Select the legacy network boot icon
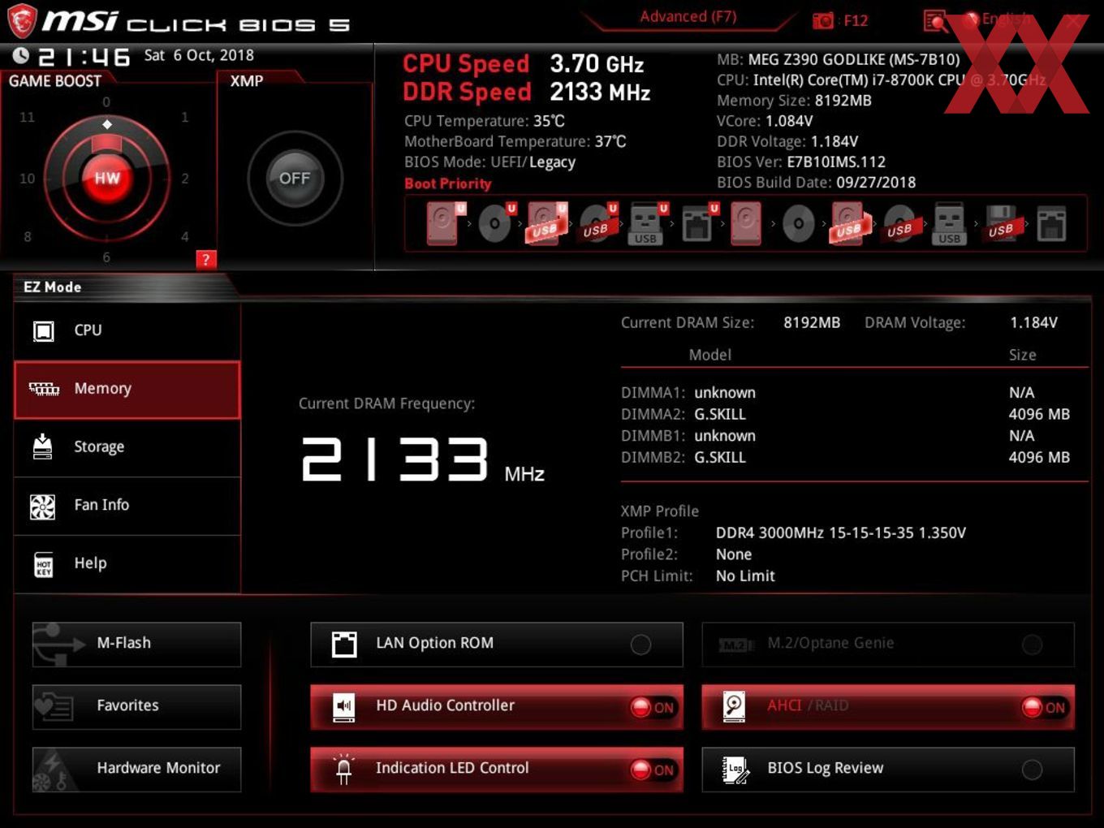 click(1051, 223)
